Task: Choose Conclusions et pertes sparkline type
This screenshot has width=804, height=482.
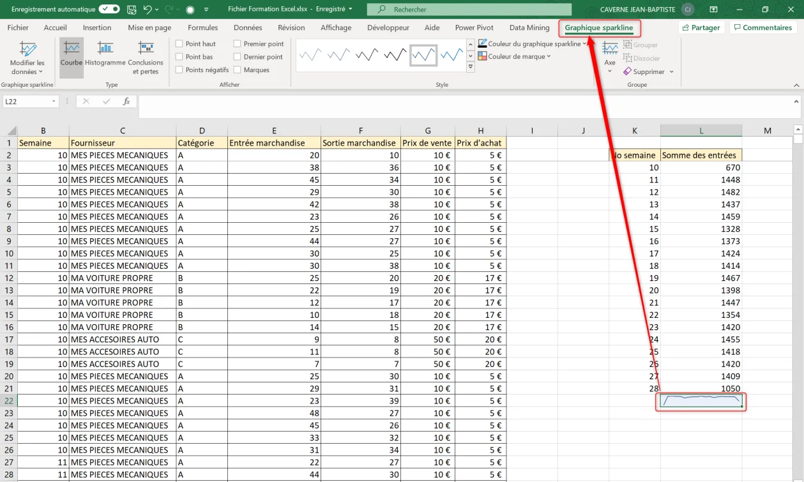Action: 146,57
